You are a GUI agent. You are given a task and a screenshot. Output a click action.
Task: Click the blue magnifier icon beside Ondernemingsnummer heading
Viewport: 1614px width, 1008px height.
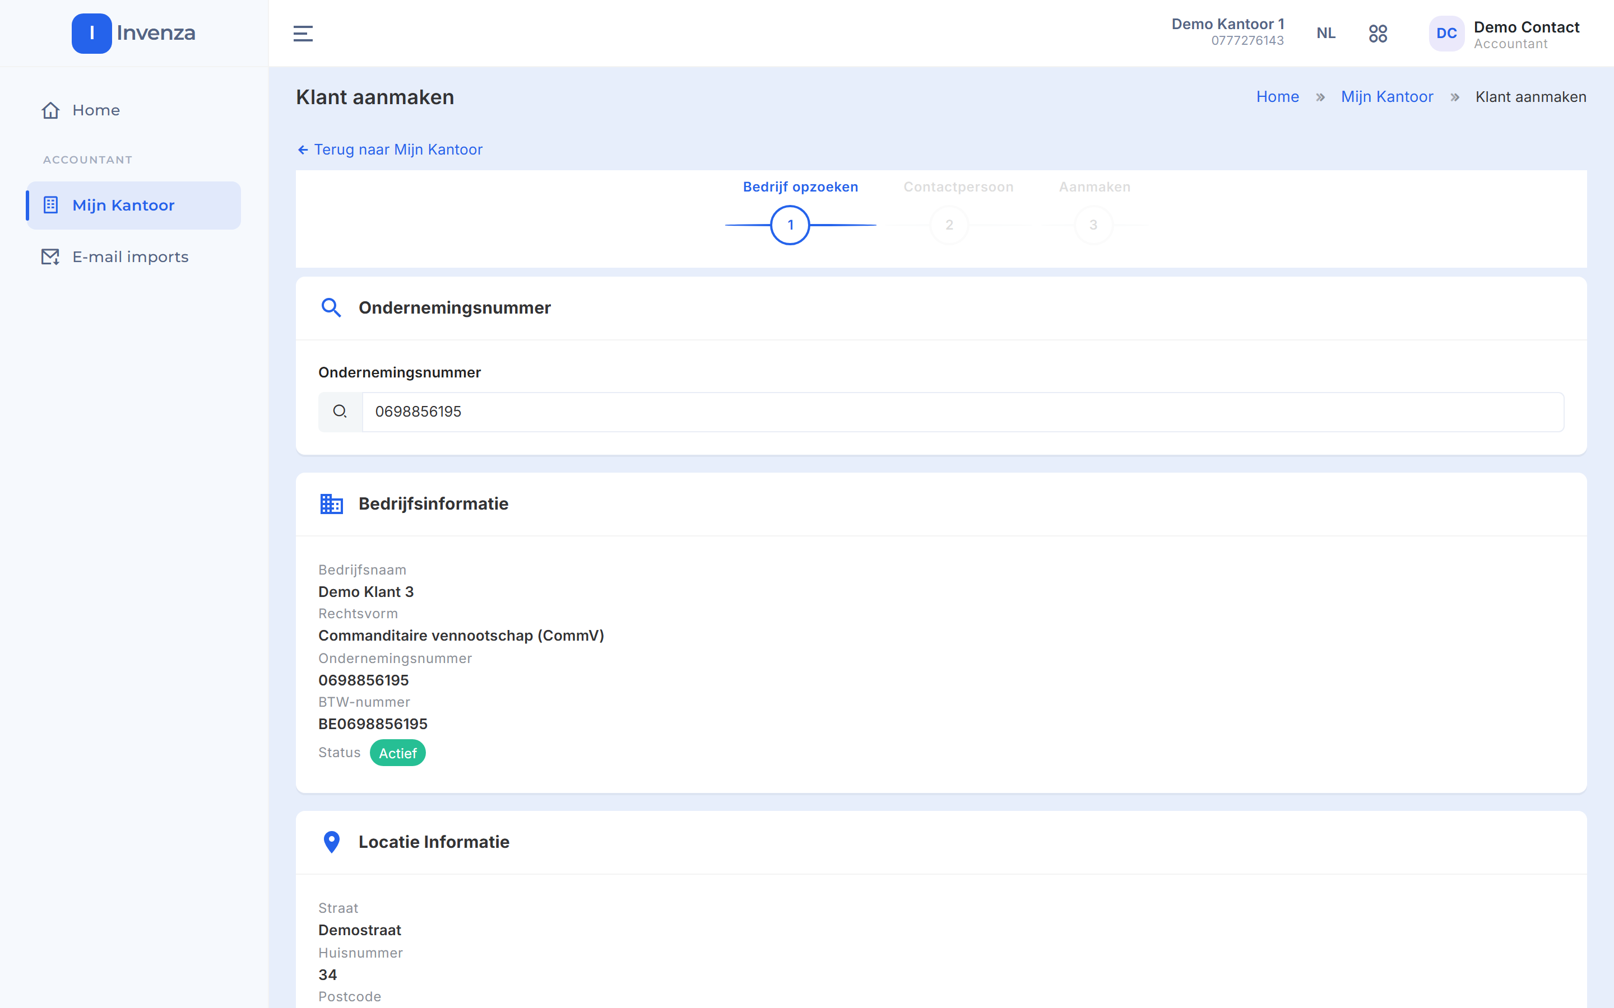(331, 307)
